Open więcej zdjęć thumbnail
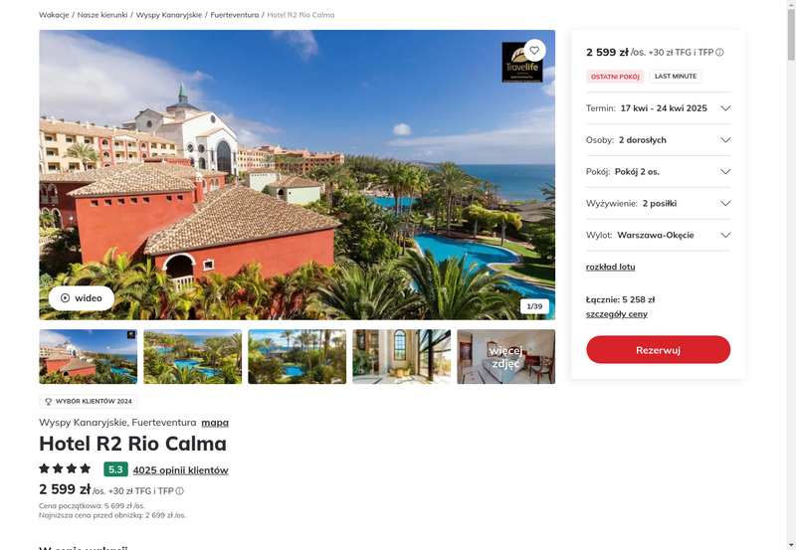The width and height of the screenshot is (796, 550). pyautogui.click(x=505, y=357)
